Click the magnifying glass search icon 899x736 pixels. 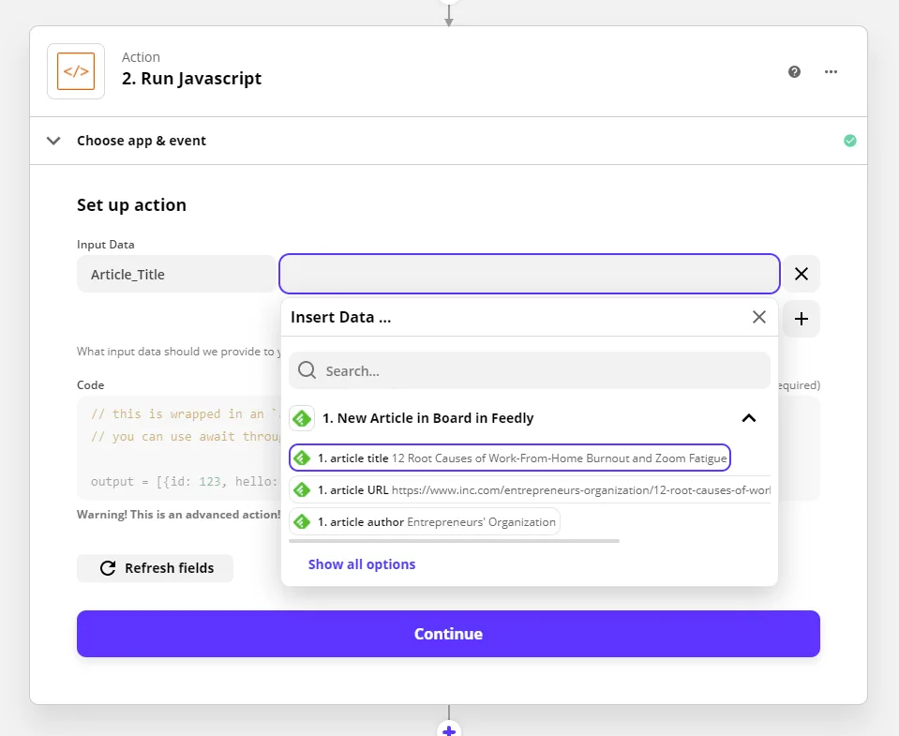pyautogui.click(x=307, y=370)
